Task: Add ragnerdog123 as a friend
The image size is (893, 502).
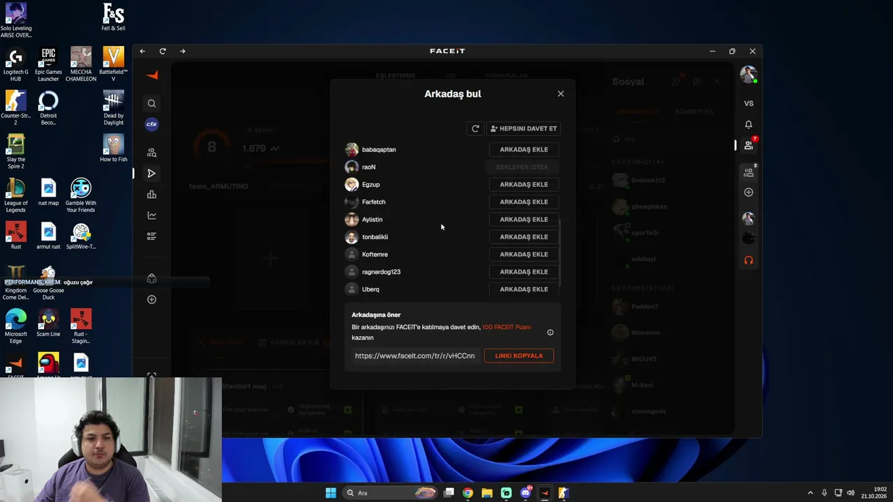Action: coord(523,271)
